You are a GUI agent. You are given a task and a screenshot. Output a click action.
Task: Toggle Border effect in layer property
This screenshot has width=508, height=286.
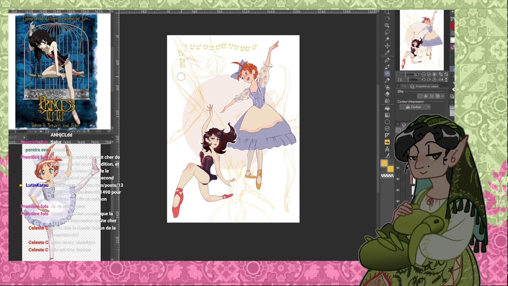coord(420,96)
